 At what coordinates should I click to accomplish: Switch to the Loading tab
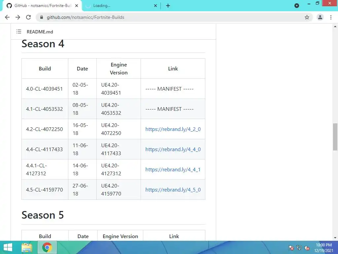pos(121,6)
